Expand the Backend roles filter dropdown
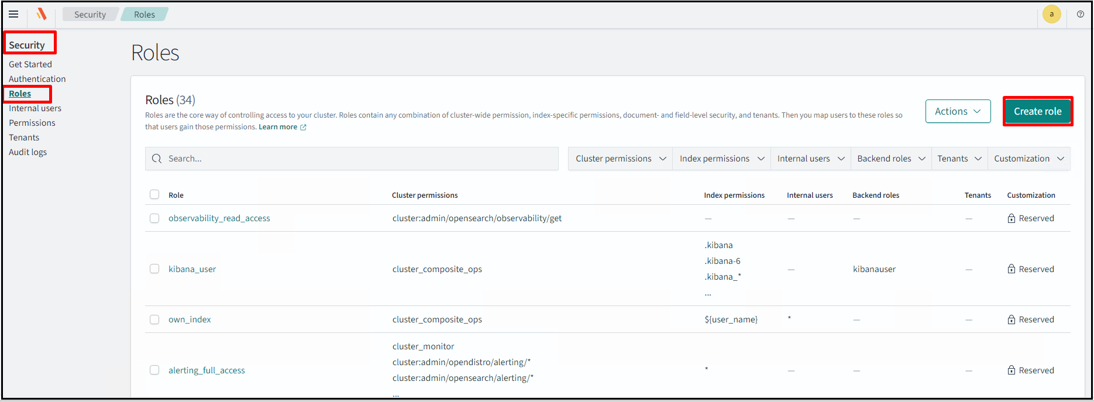 coord(890,159)
